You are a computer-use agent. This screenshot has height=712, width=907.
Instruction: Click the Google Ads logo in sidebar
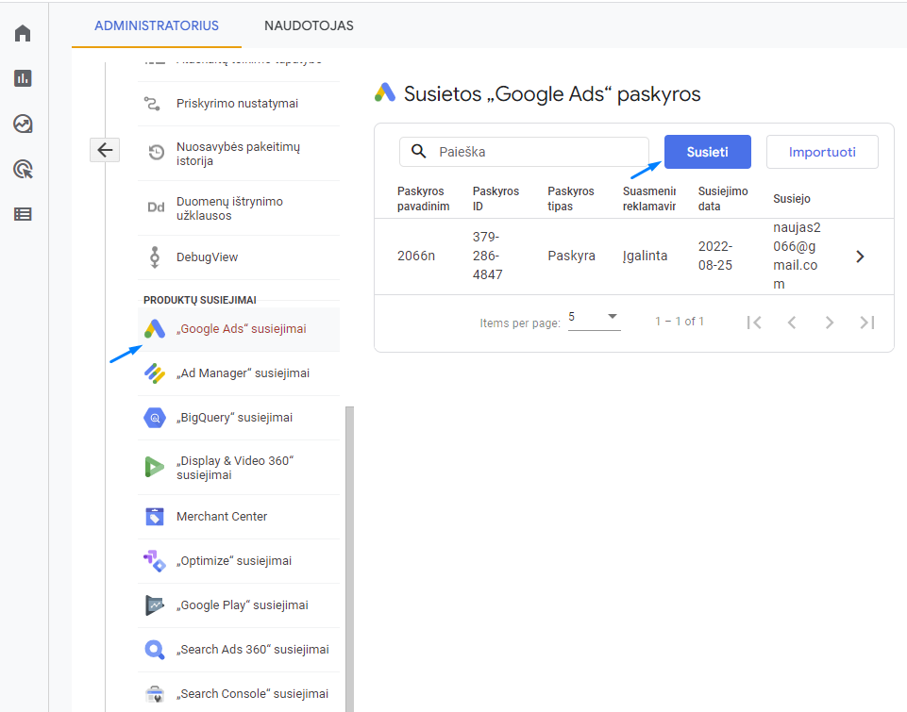(155, 329)
